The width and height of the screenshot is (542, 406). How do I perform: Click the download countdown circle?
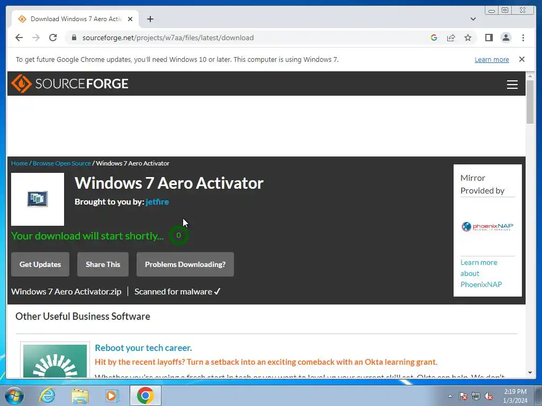click(x=179, y=235)
